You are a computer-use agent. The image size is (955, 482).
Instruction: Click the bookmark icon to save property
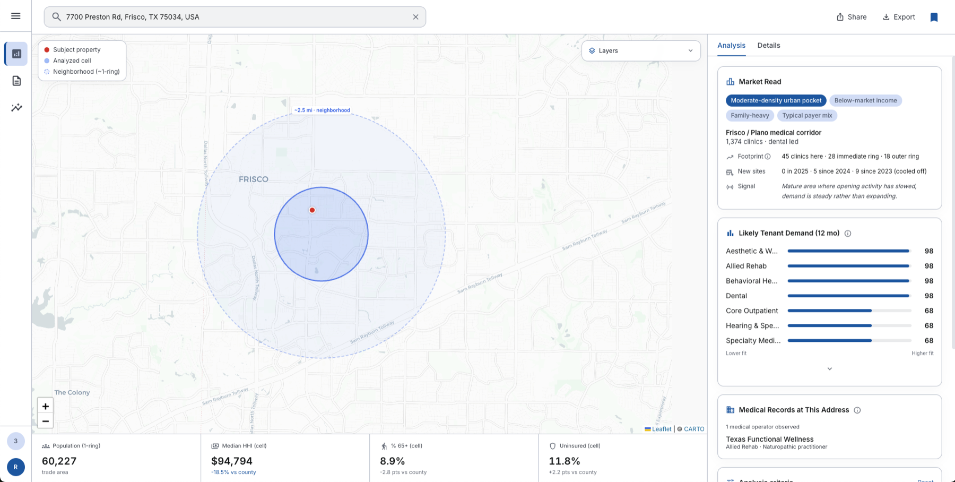click(x=934, y=17)
